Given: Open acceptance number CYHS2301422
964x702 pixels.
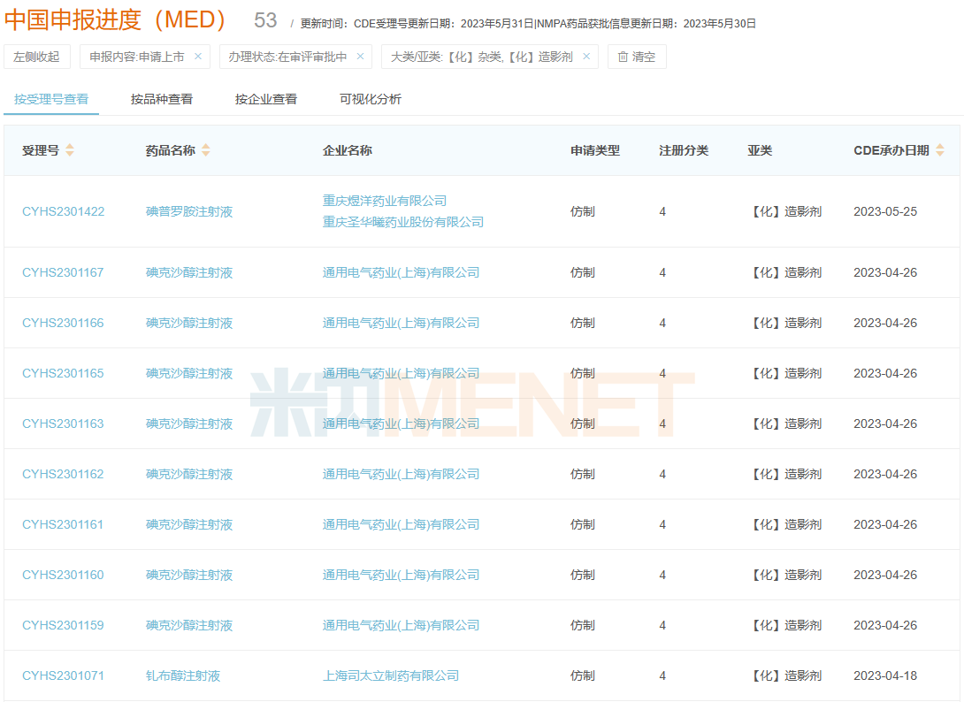Looking at the screenshot, I should [x=64, y=211].
